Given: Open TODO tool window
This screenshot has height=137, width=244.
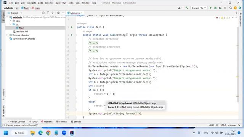Looking at the screenshot, I should tap(33, 122).
